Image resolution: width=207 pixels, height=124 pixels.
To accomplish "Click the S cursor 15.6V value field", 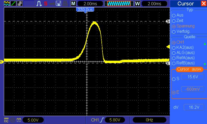I will (193, 77).
